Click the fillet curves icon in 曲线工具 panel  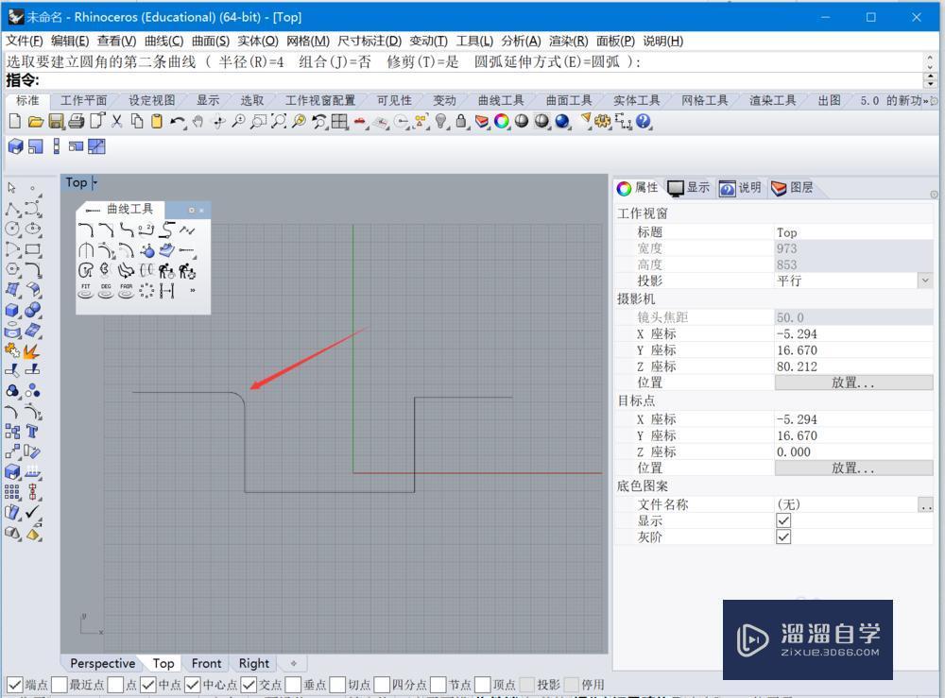(x=86, y=230)
